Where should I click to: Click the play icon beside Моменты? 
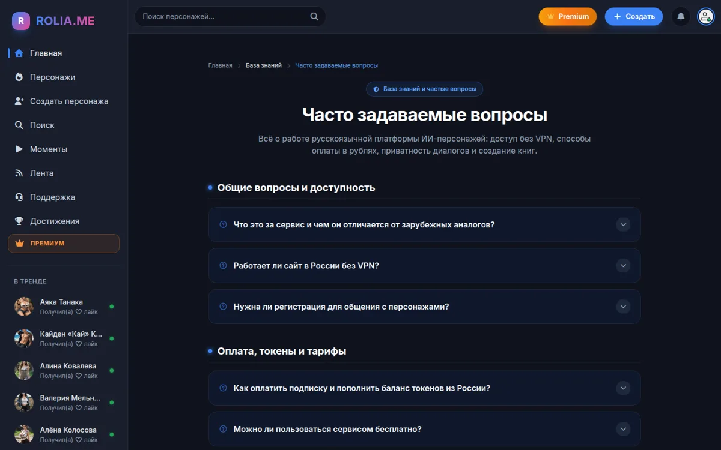pos(19,149)
